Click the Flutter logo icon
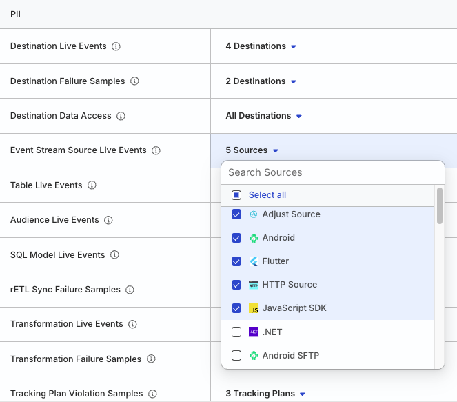 (x=254, y=261)
